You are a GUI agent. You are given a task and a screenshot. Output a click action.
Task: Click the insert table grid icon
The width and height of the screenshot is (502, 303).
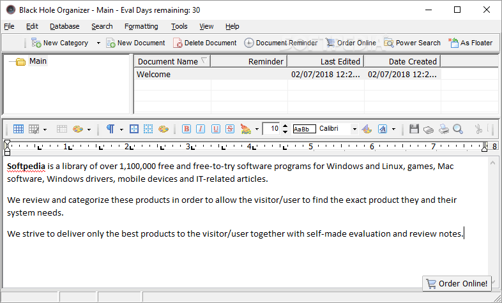tap(19, 129)
